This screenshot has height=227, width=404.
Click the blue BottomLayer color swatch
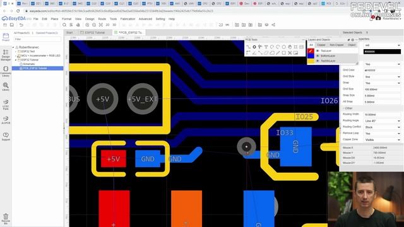pyautogui.click(x=311, y=56)
